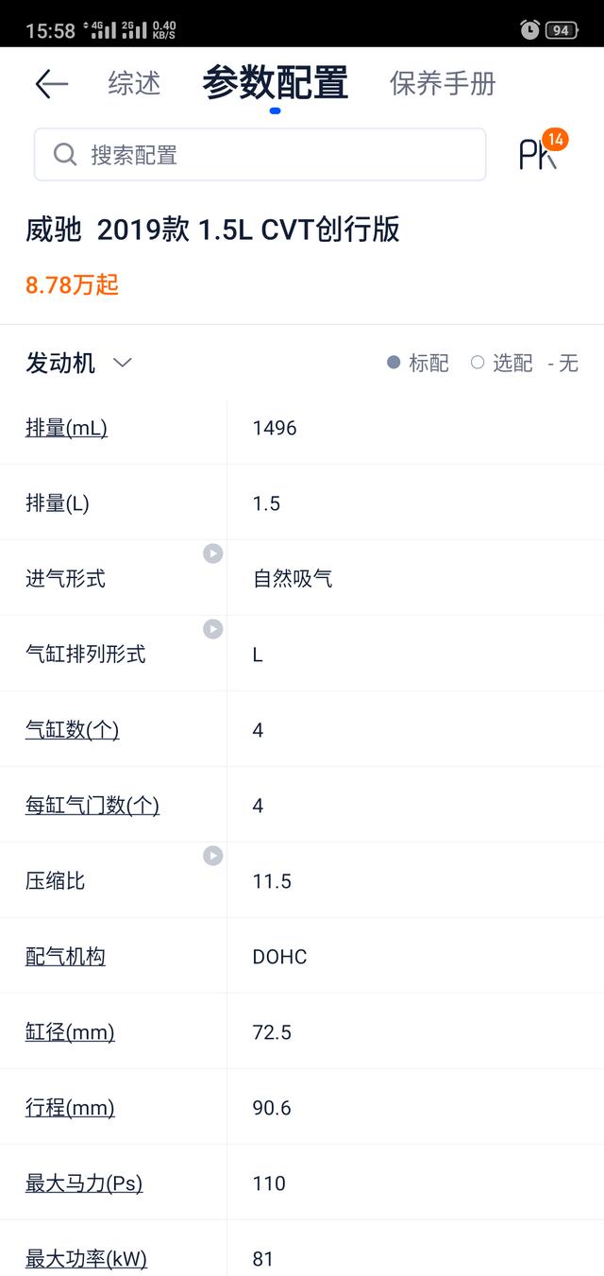The height and width of the screenshot is (1276, 604).
Task: Play video explanation for 压缩比
Action: [213, 856]
